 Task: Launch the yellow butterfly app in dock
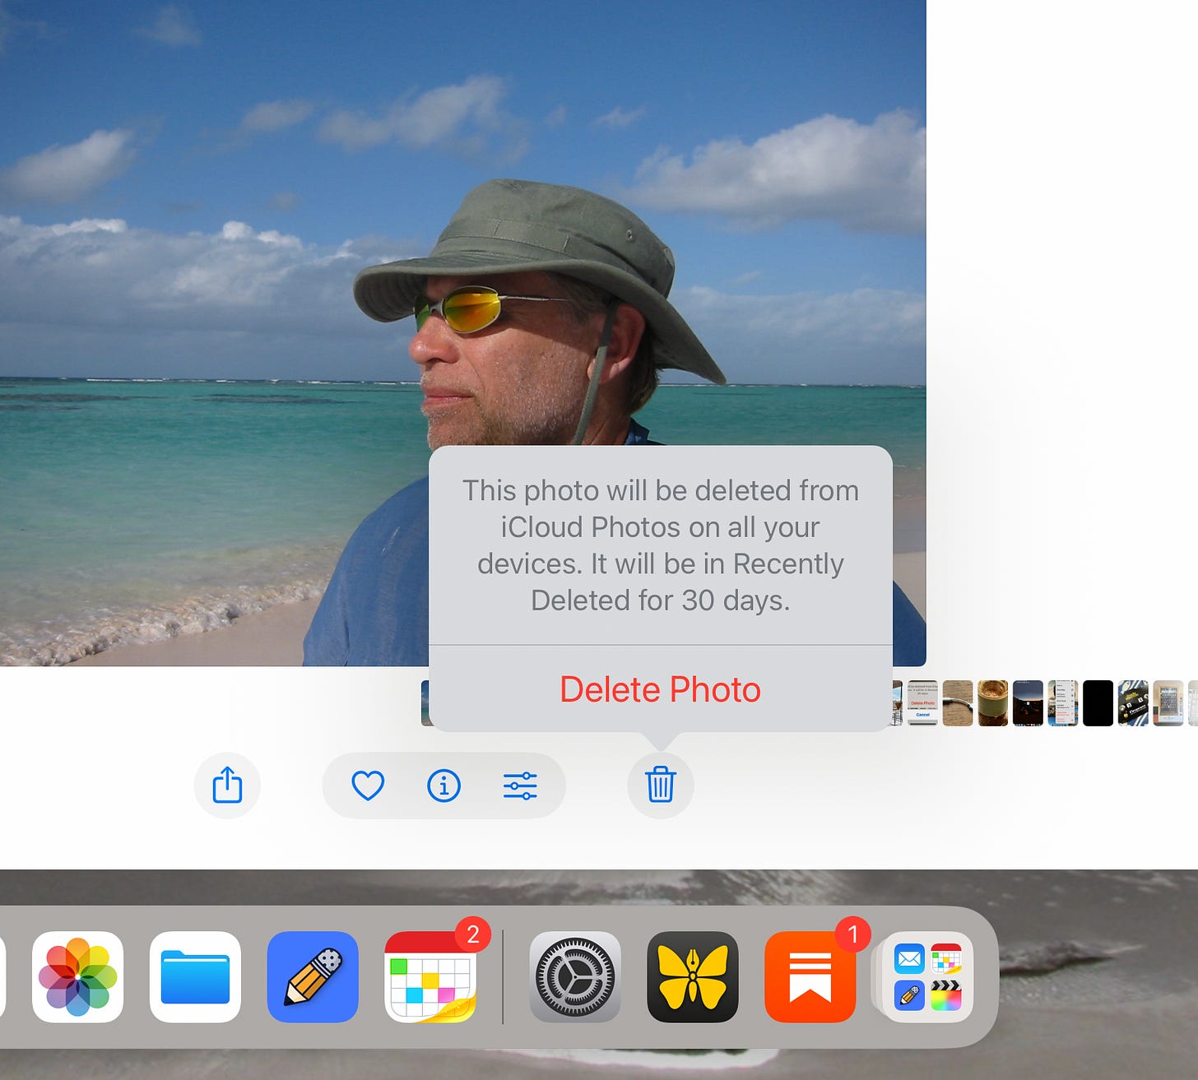[x=693, y=977]
